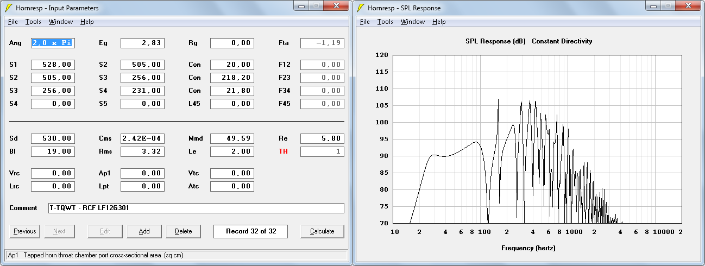Click the F34 field

point(322,91)
